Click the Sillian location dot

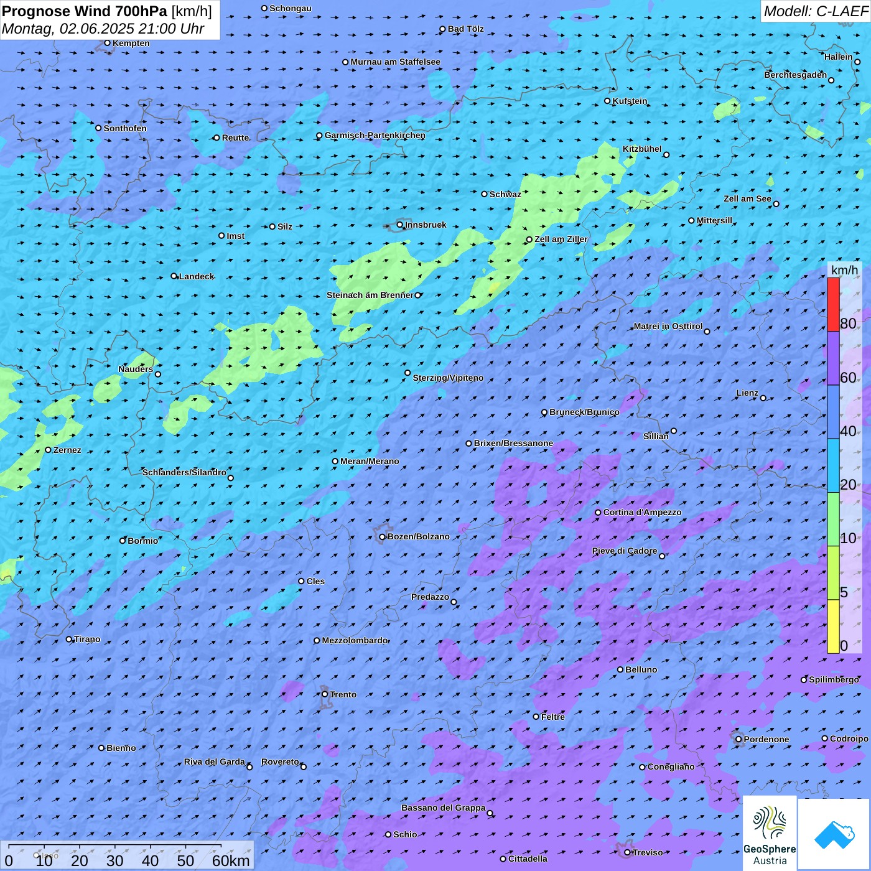tap(674, 431)
